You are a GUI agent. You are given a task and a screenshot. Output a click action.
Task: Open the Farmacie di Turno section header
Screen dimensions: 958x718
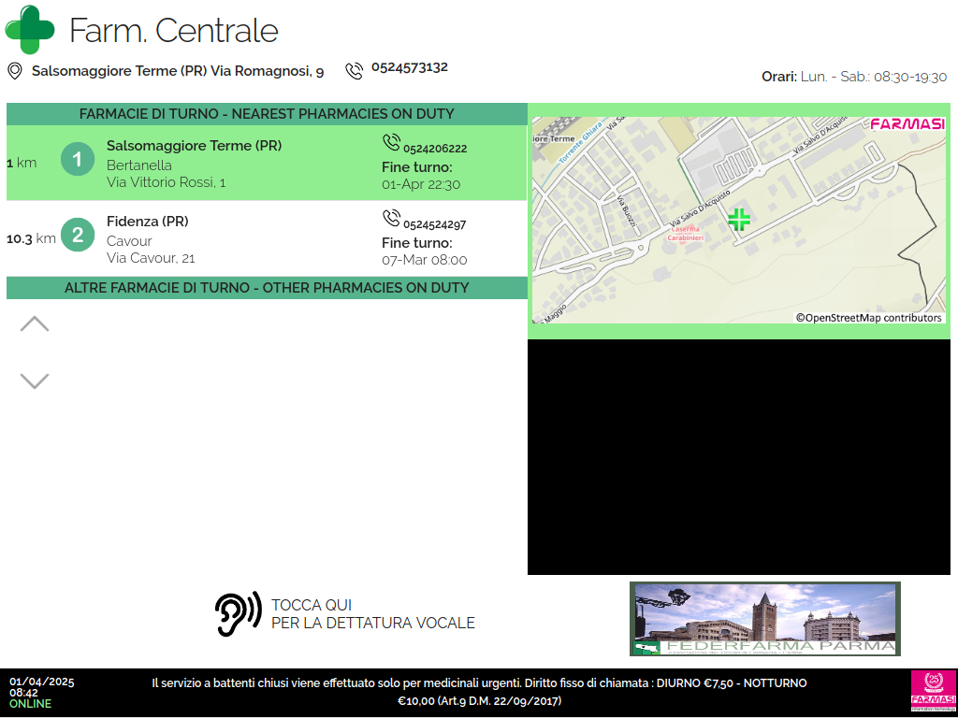point(267,114)
